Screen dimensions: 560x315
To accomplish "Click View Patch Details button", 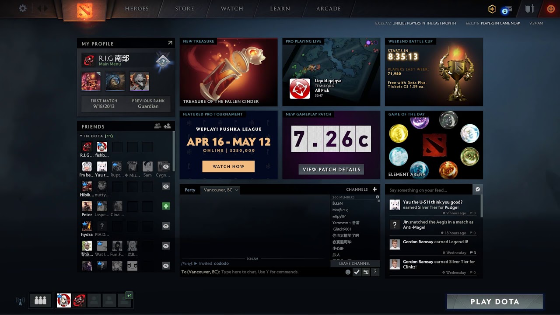I will click(x=331, y=169).
